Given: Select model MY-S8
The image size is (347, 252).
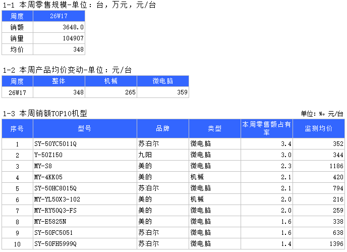Looking at the screenshot, I should pyautogui.click(x=43, y=166).
